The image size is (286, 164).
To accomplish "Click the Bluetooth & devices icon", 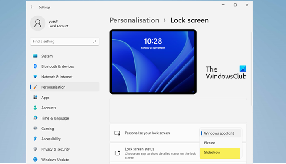I will (x=35, y=66).
